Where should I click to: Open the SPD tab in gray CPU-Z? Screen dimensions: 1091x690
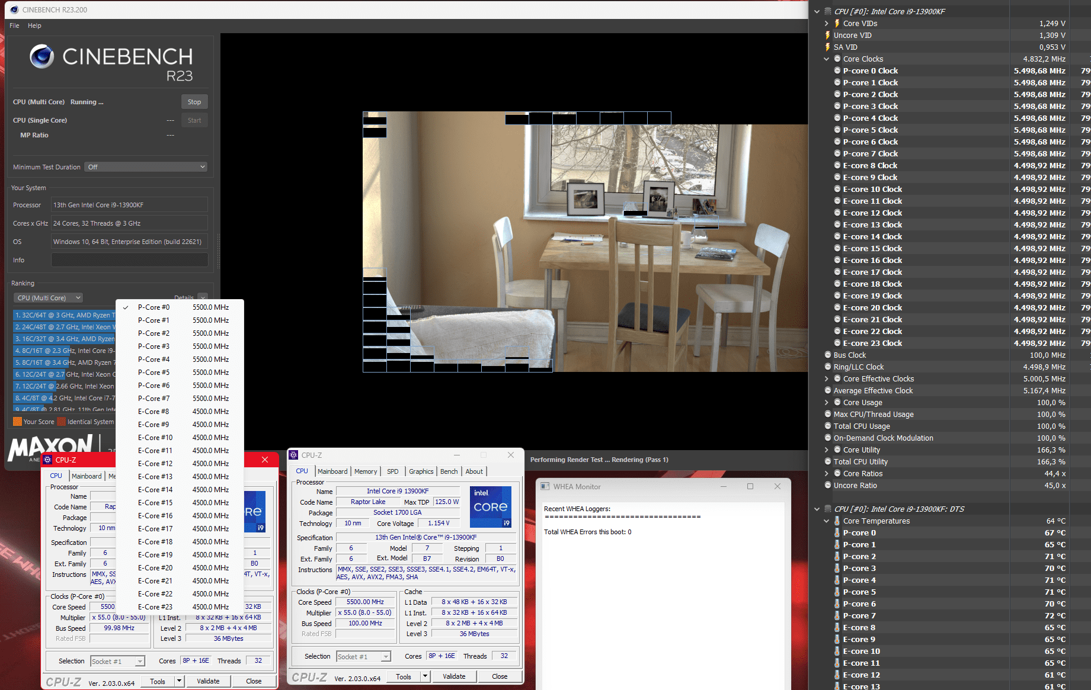[392, 471]
